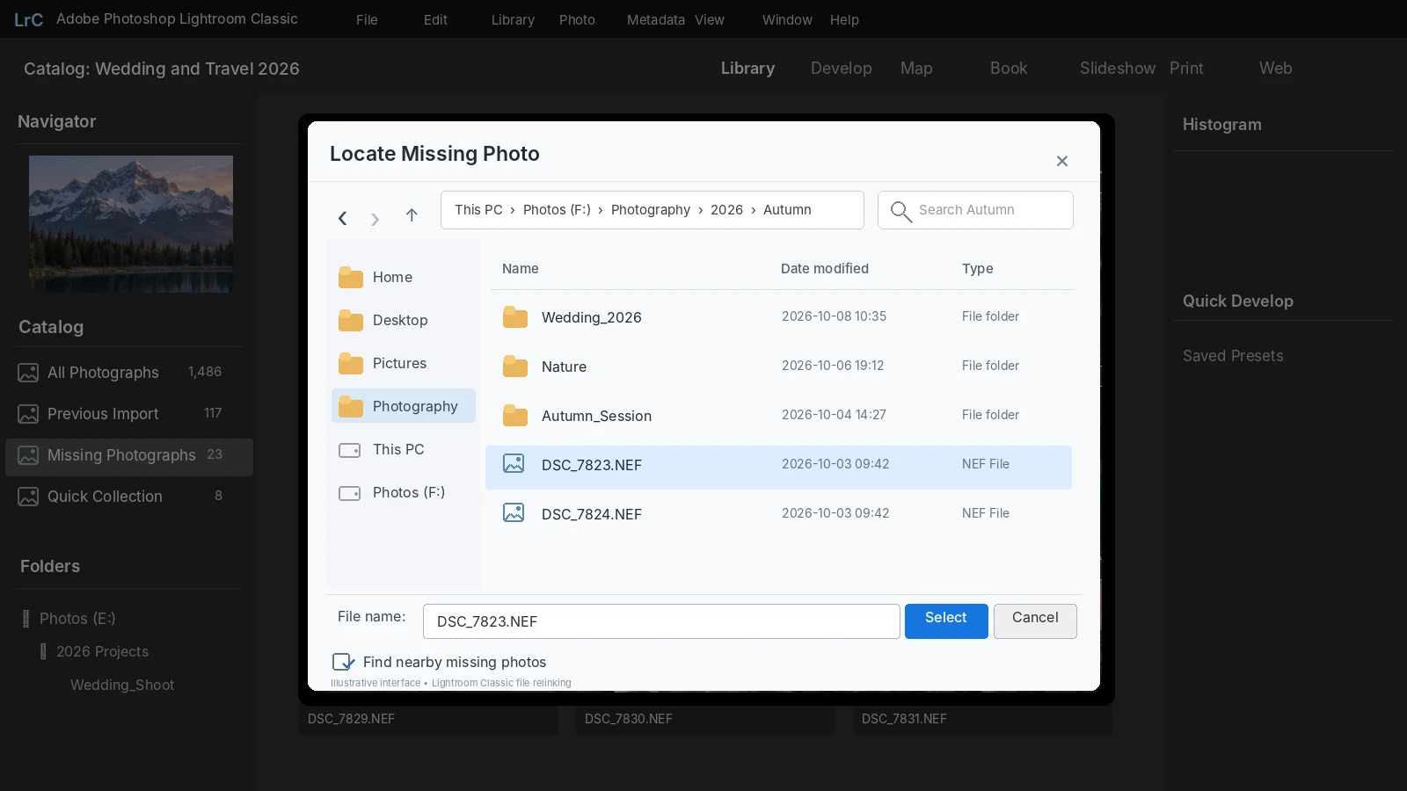The width and height of the screenshot is (1407, 791).
Task: Open the Photo menu
Action: click(577, 19)
